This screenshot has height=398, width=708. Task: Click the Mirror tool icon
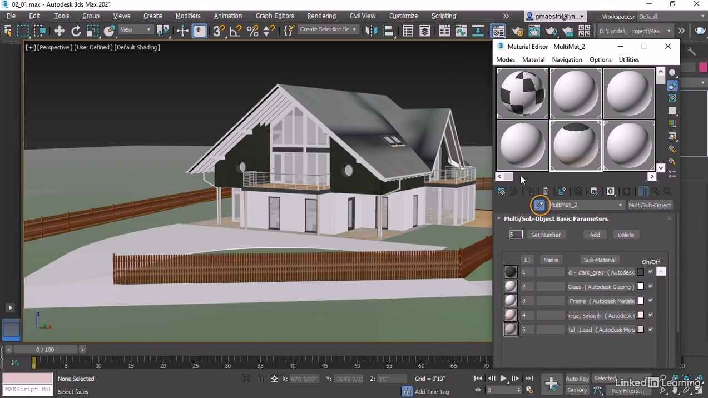[371, 31]
